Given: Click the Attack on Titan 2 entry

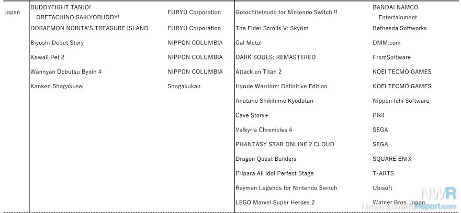Looking at the screenshot, I should [x=258, y=72].
